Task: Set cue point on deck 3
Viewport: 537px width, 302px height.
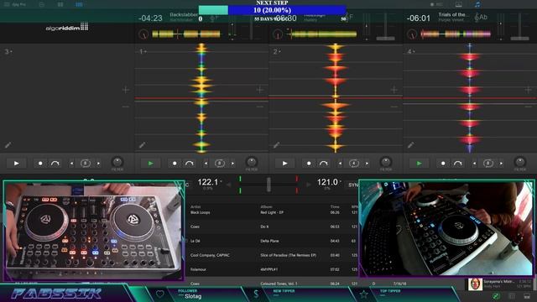Action: coord(40,164)
